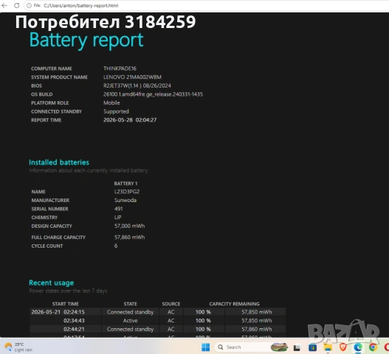Select the OS build 26100.1 value
The height and width of the screenshot is (354, 389).
[153, 94]
